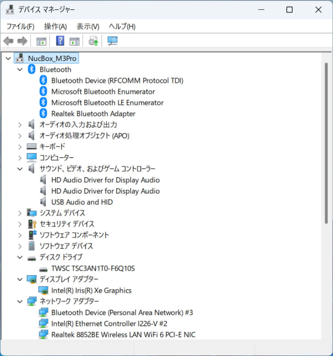
Task: Click the NucBox_M3Pro computer icon
Action: 20,58
